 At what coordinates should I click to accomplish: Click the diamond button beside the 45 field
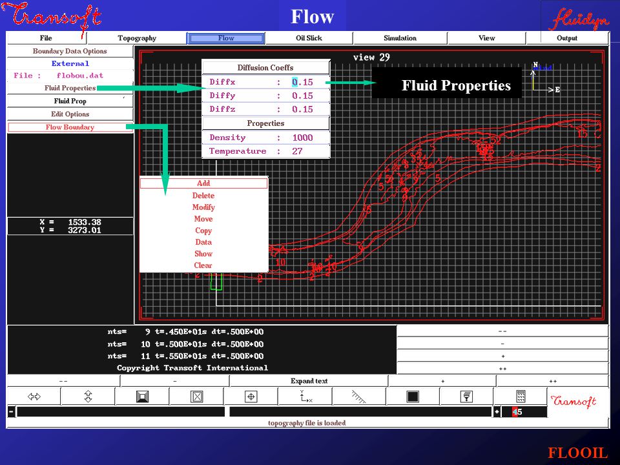pos(497,412)
